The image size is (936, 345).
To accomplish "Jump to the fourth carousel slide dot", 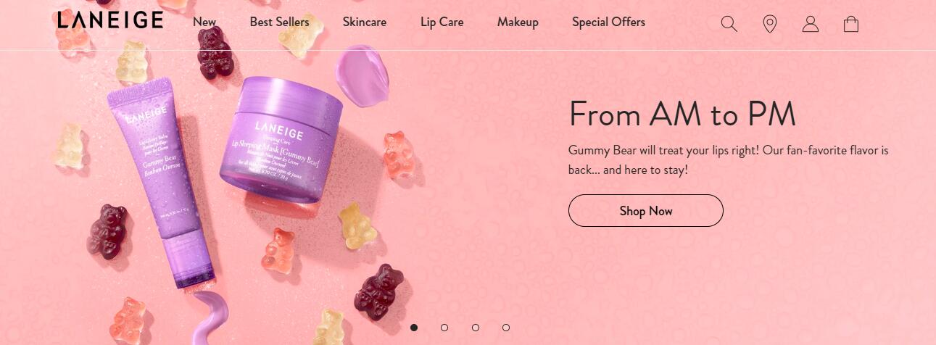I will click(506, 328).
